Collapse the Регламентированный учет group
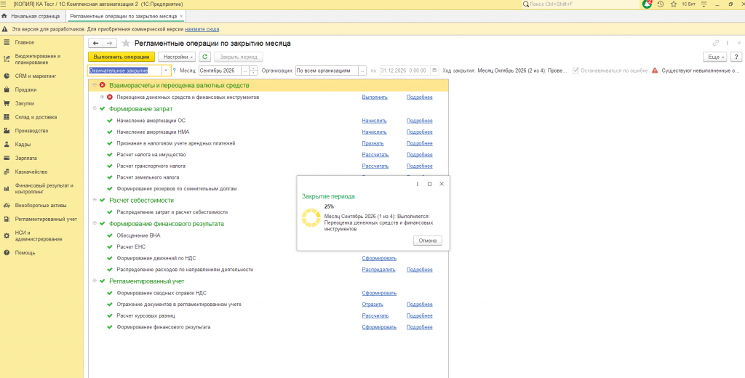 click(x=95, y=281)
